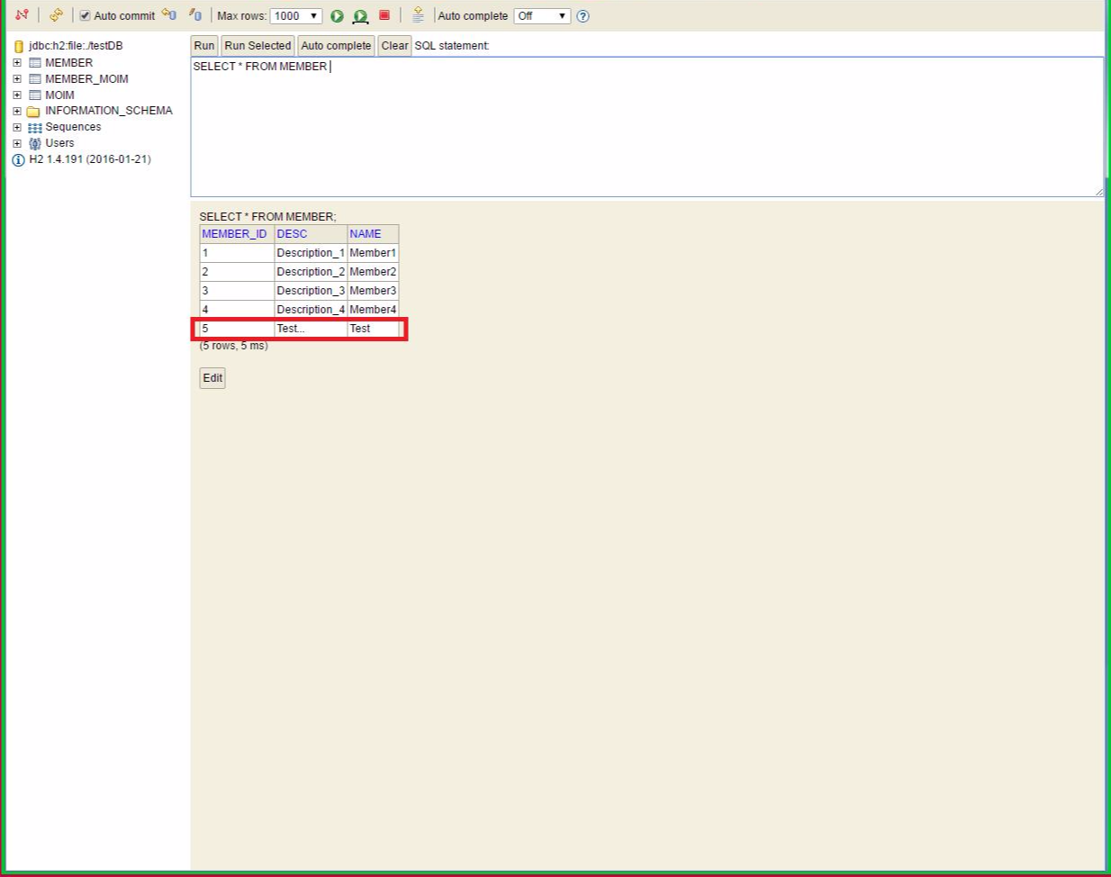Click the Command history icon

tap(418, 15)
